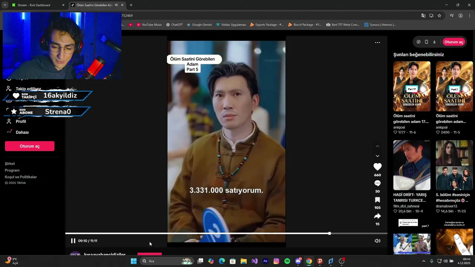This screenshot has width=475, height=267.
Task: Open the 5. bölüm #seniniçin video thumbnail
Action: (454, 165)
